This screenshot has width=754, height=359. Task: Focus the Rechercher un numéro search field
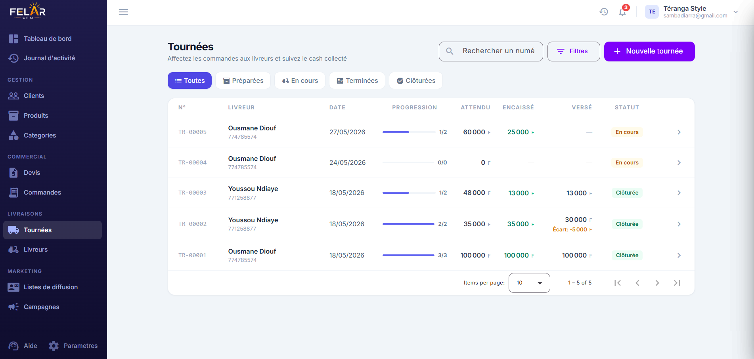[491, 52]
